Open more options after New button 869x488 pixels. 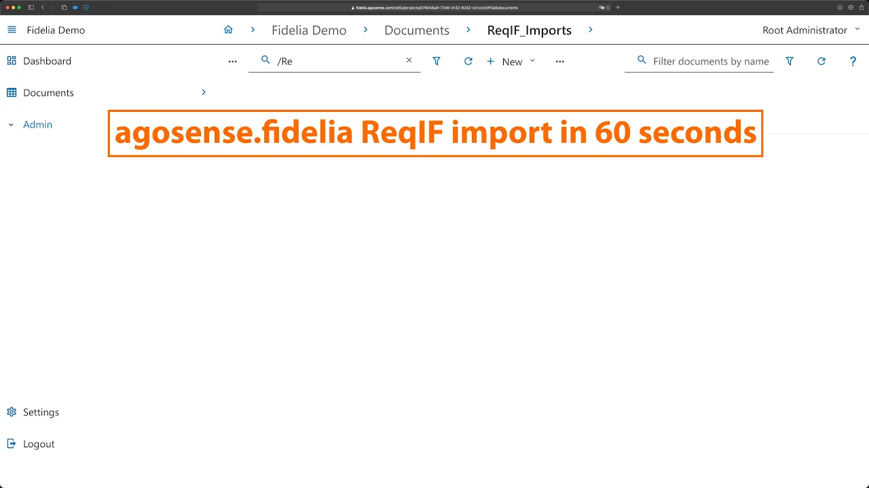(560, 62)
